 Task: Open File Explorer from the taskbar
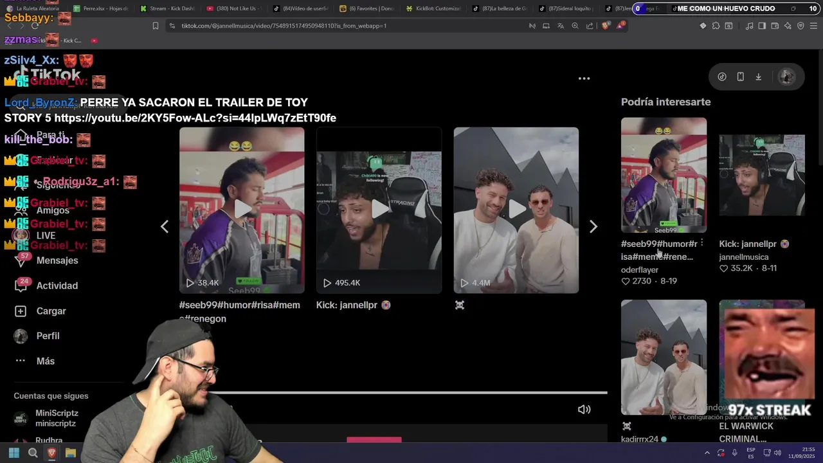tap(71, 453)
